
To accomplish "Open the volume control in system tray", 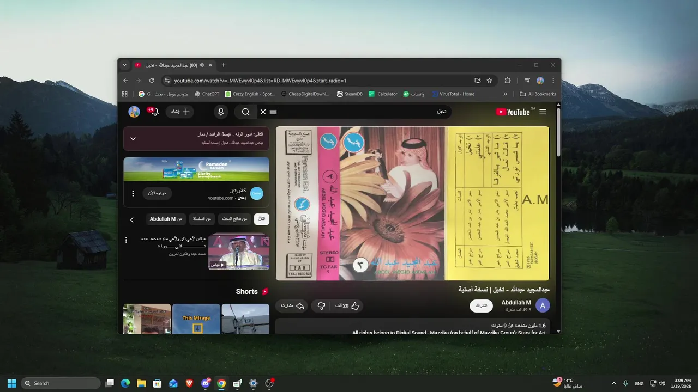I will pos(662,383).
